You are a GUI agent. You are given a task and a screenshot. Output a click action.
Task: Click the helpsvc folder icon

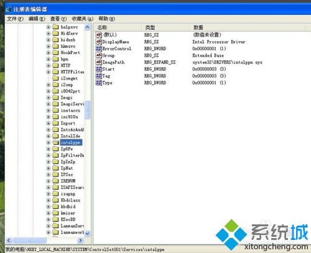[55, 27]
